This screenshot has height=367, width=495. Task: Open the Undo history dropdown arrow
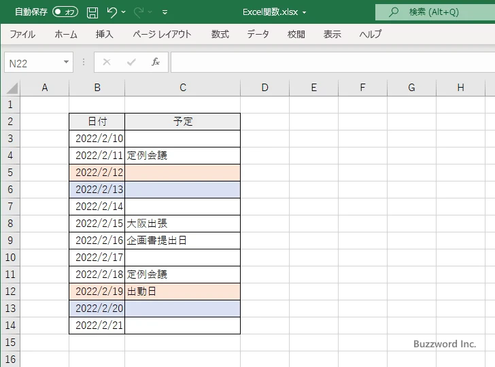click(124, 12)
